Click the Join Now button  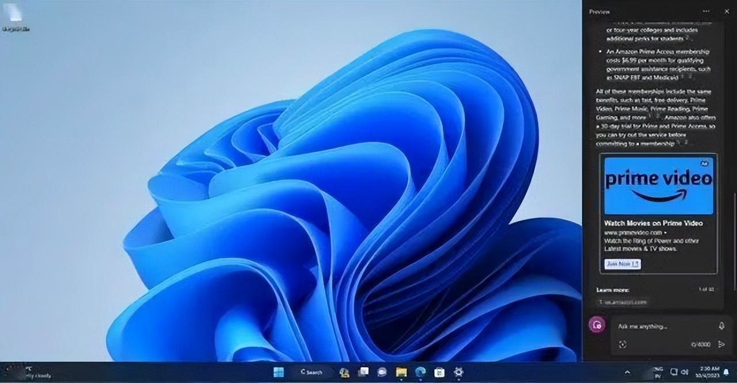pyautogui.click(x=622, y=264)
